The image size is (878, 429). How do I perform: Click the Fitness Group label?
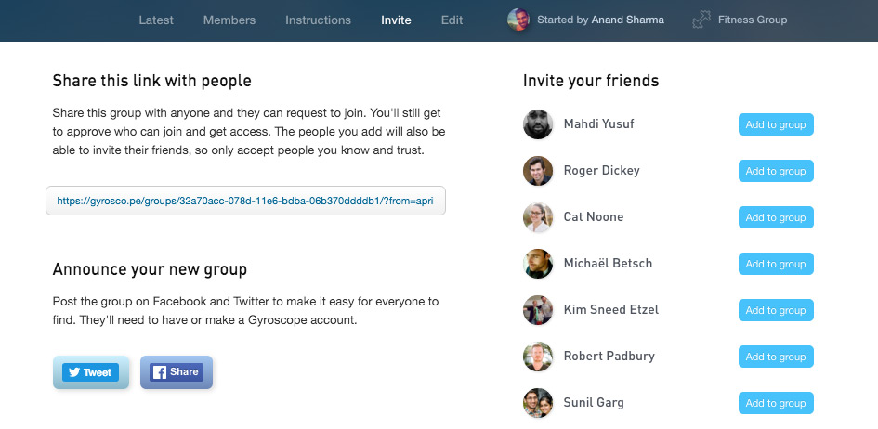point(753,19)
